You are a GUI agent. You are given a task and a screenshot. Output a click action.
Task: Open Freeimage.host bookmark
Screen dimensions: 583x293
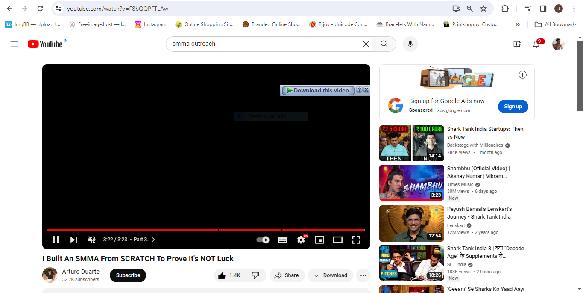tap(97, 24)
